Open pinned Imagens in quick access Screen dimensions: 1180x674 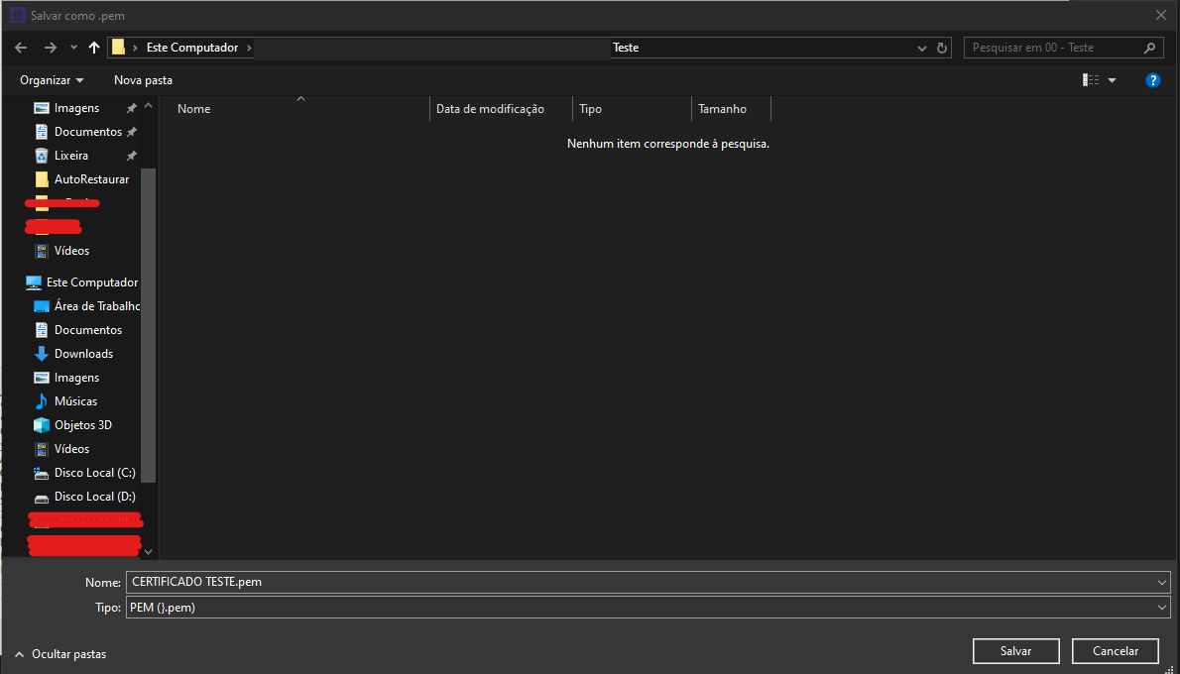coord(76,108)
